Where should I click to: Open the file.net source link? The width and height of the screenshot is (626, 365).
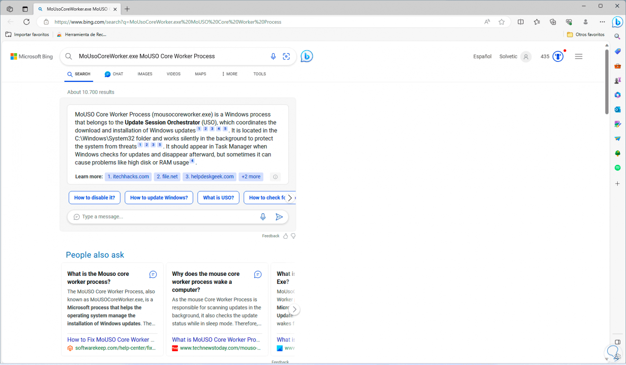pyautogui.click(x=167, y=177)
